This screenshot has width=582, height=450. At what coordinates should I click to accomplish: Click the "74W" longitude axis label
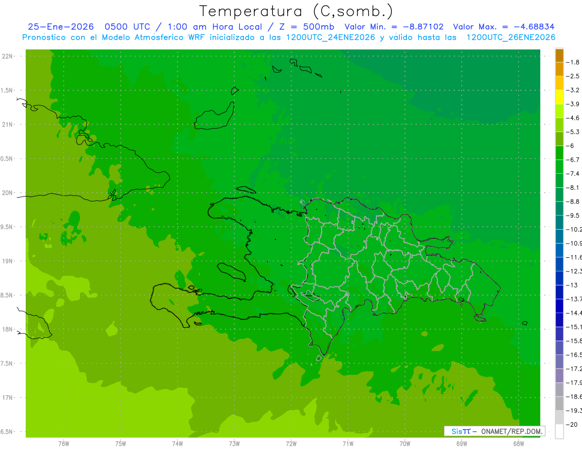click(x=177, y=444)
